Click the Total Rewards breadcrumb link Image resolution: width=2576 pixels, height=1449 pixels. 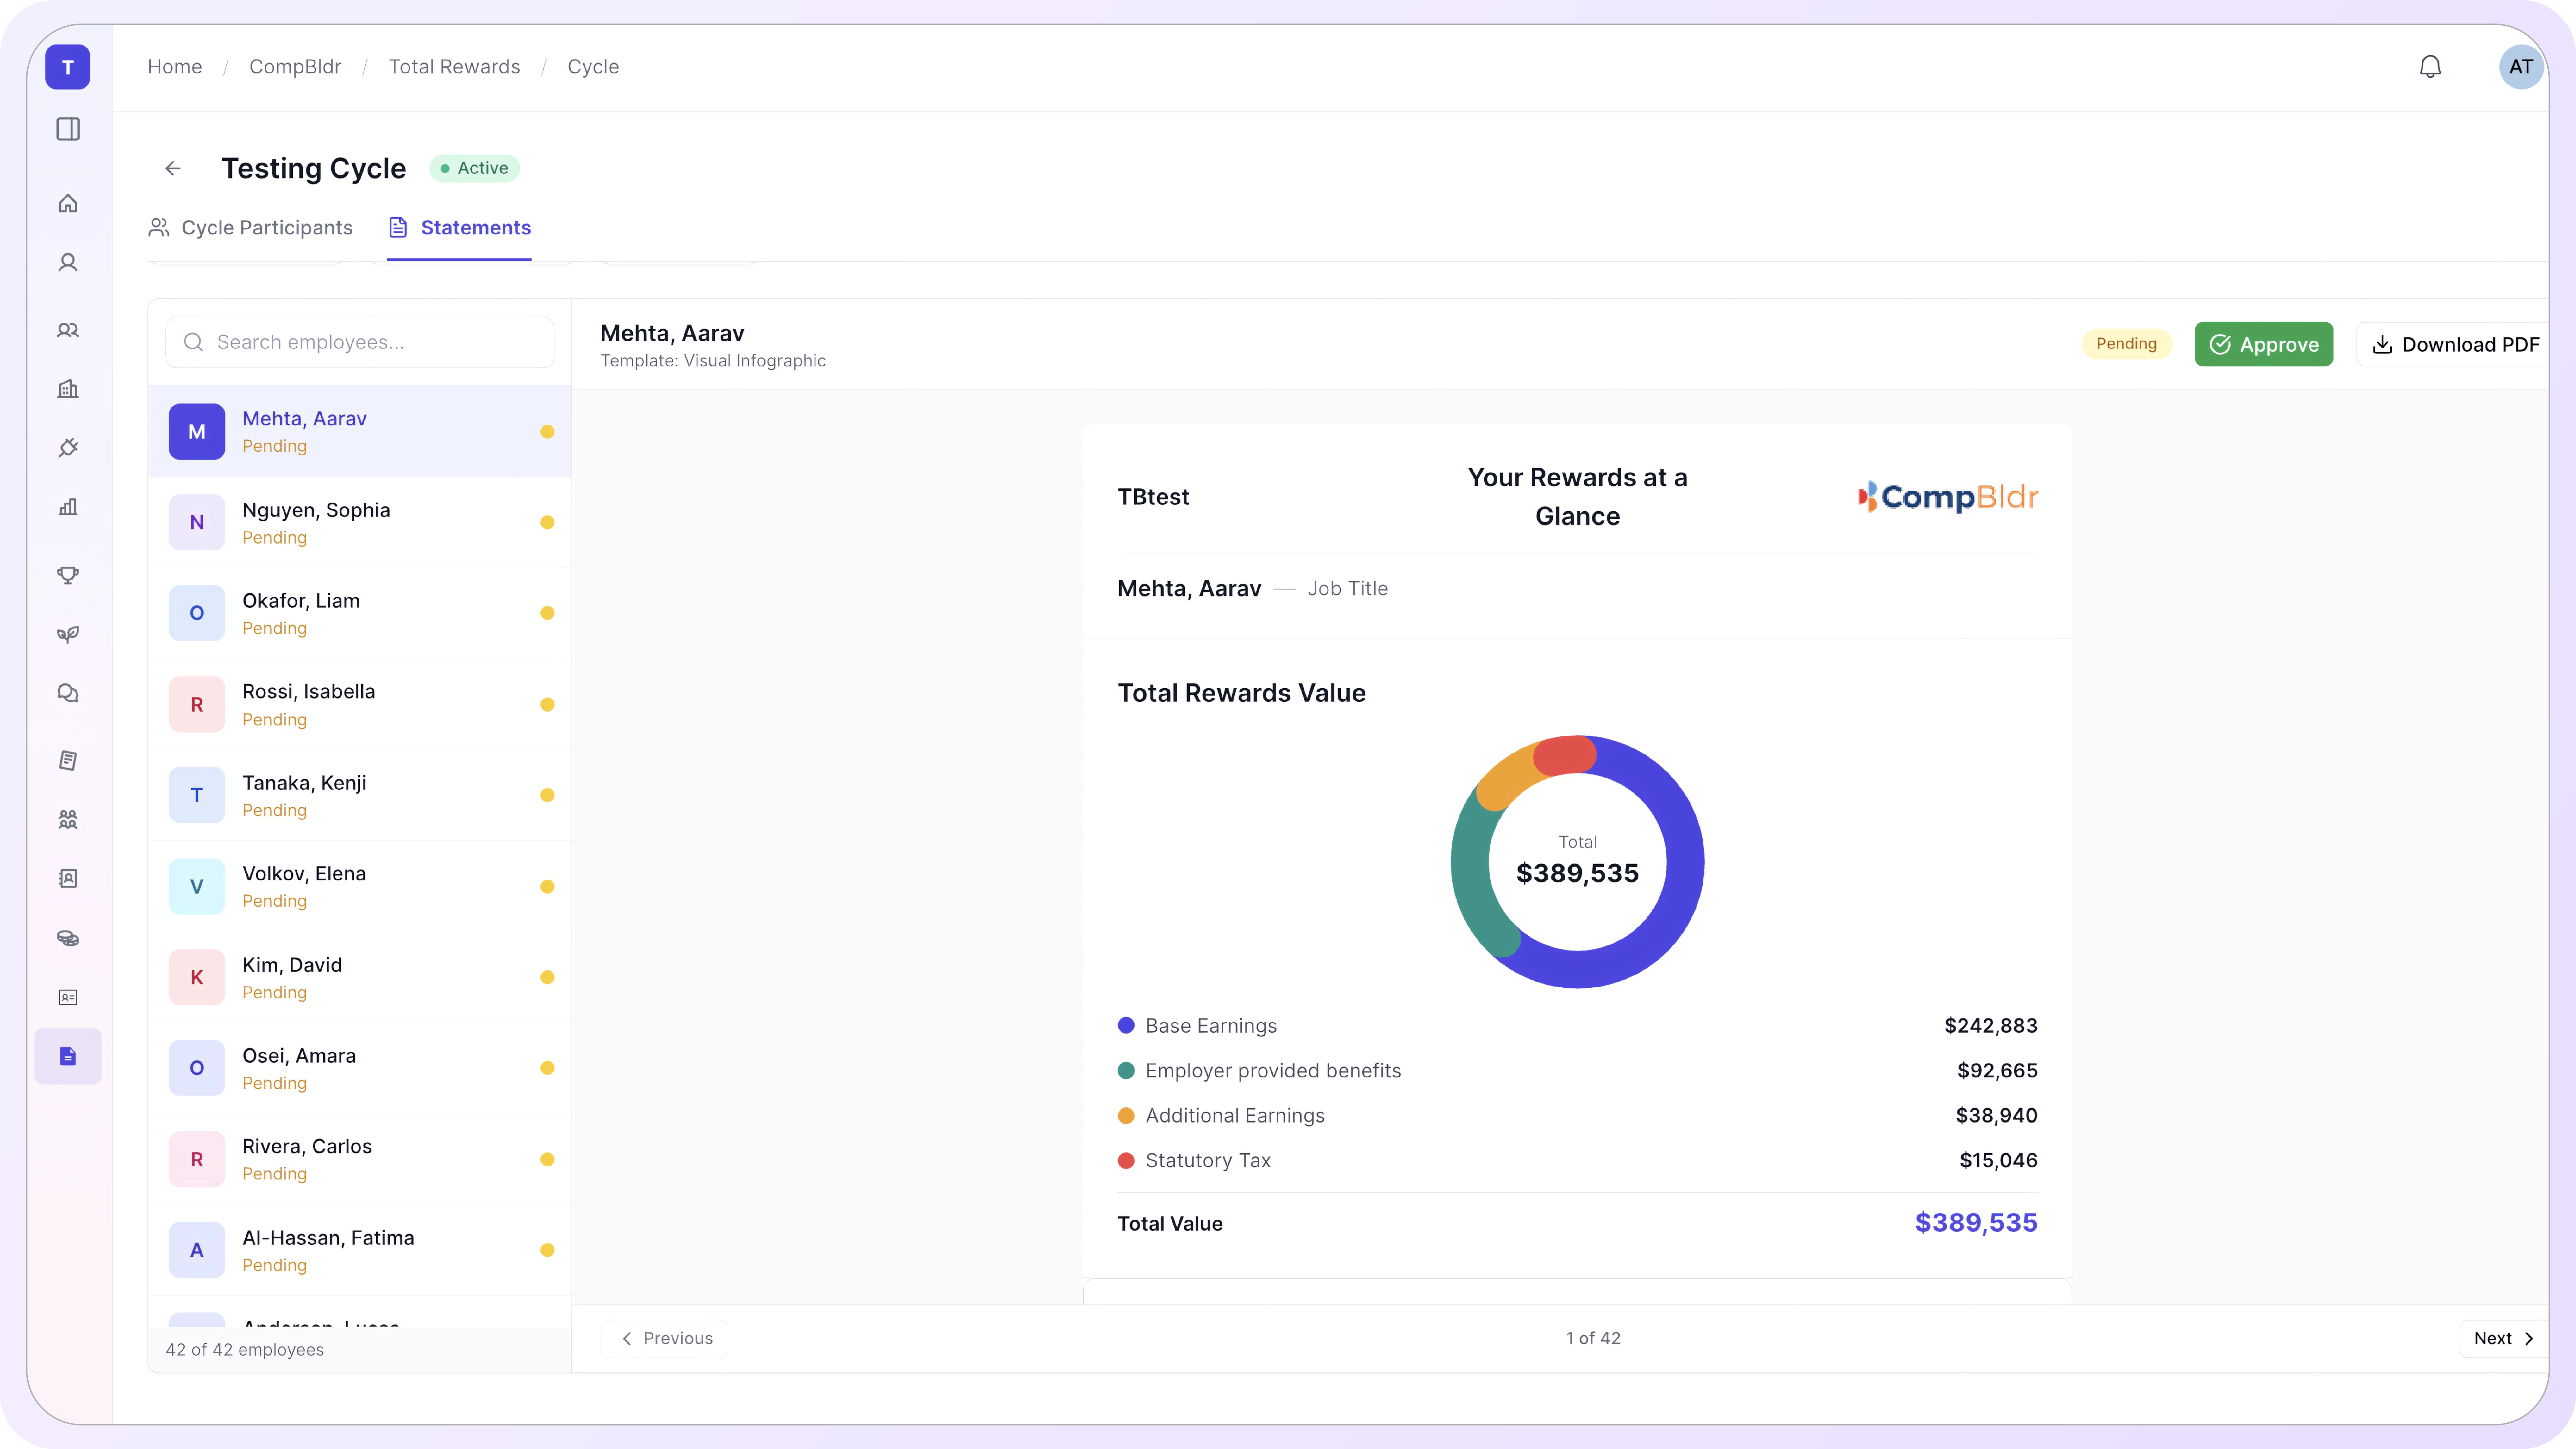(x=454, y=67)
